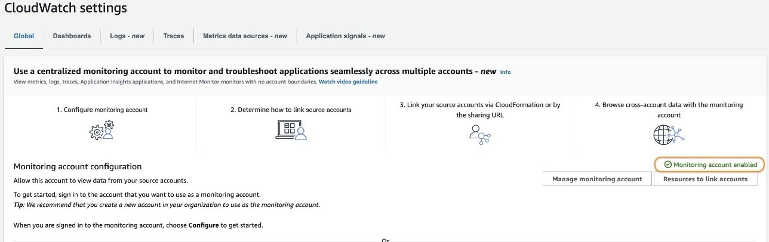The width and height of the screenshot is (769, 242).
Task: Open the Watch video guideline link
Action: pyautogui.click(x=348, y=82)
